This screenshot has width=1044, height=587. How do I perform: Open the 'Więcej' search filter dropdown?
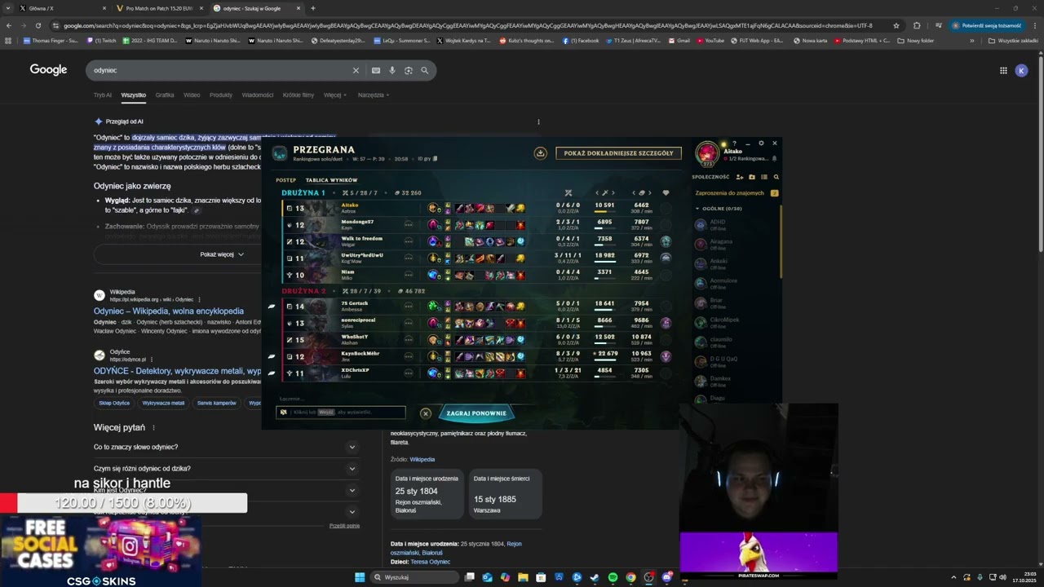334,95
